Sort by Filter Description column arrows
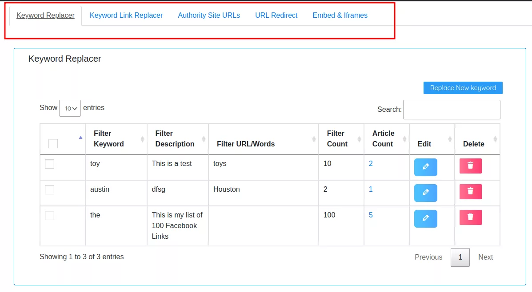 tap(204, 139)
